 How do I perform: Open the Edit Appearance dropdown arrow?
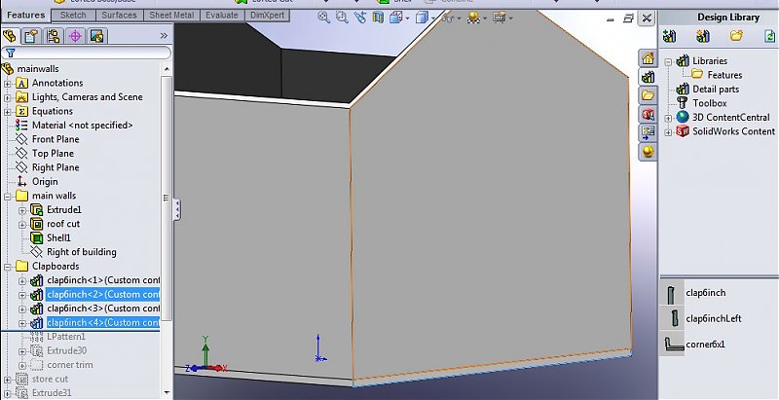point(484,18)
